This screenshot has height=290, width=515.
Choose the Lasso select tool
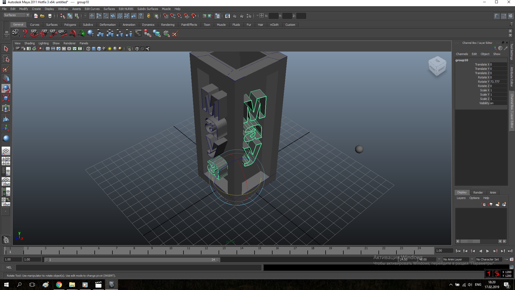(6, 59)
